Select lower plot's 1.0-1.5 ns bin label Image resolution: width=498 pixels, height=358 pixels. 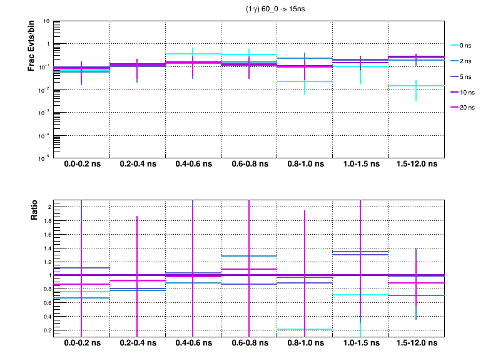(360, 344)
